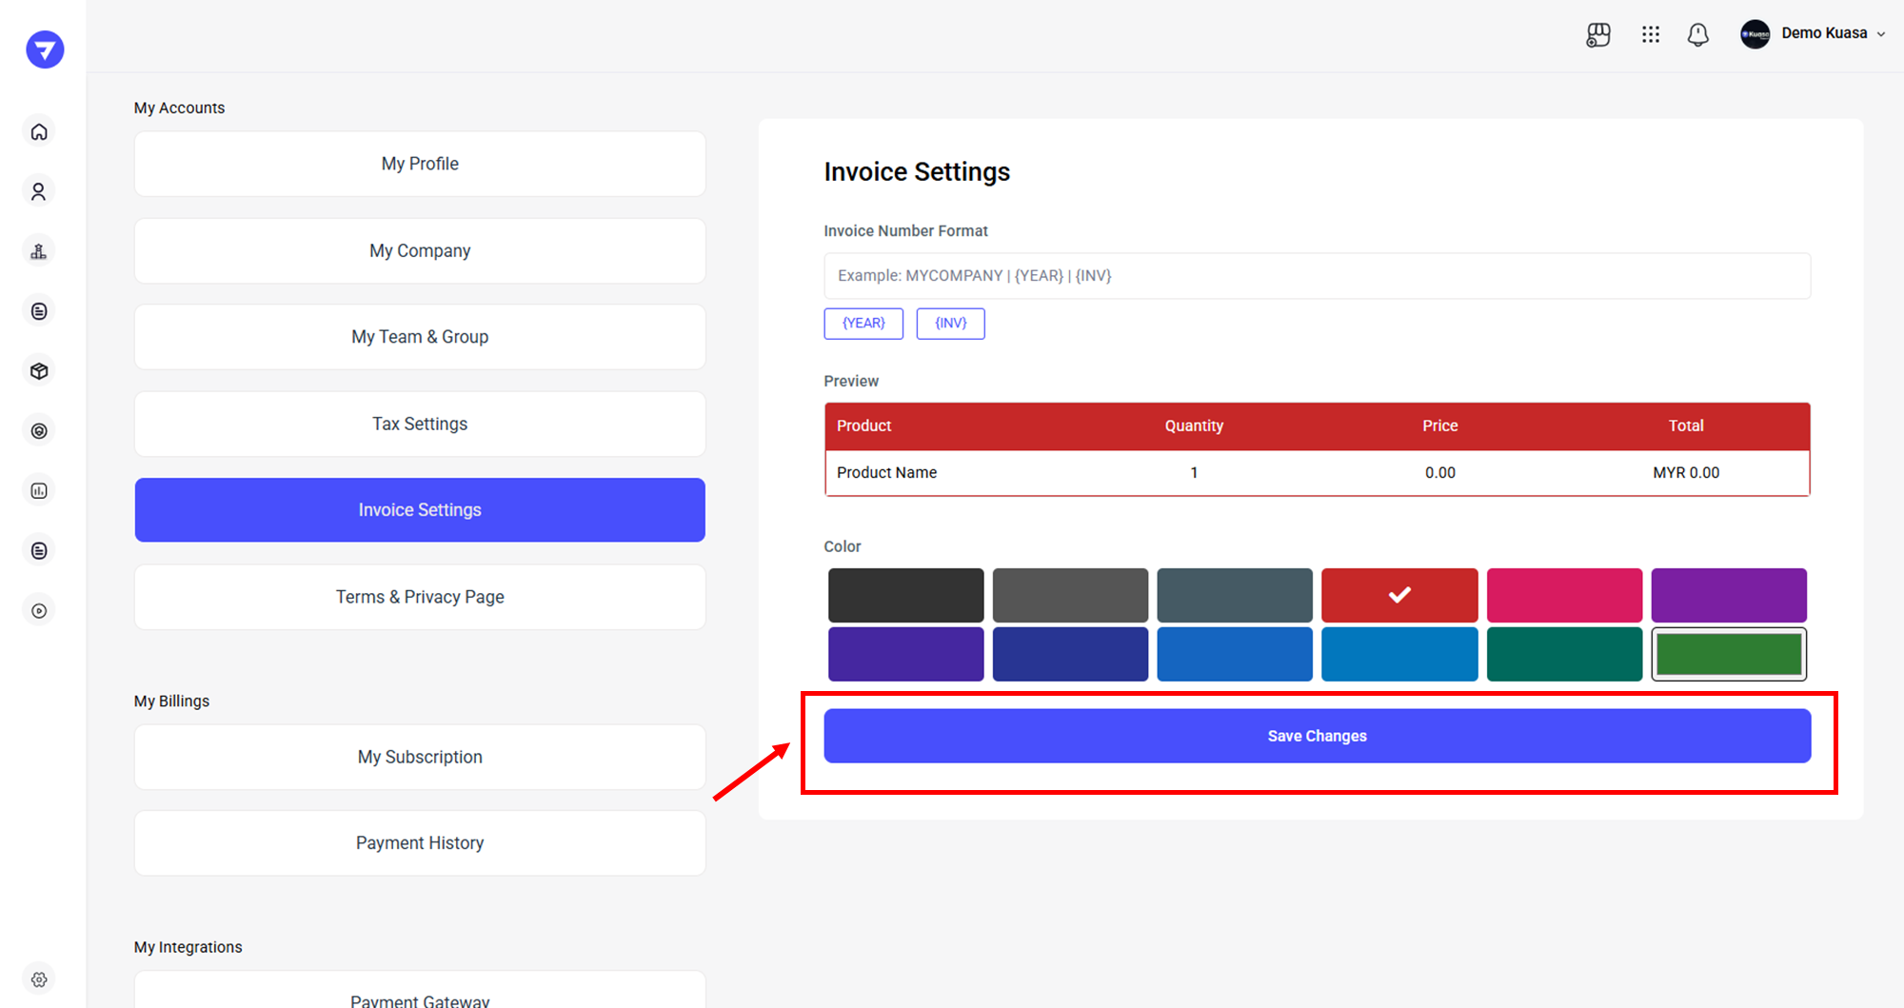Insert the {YEAR} tag button

click(x=863, y=324)
